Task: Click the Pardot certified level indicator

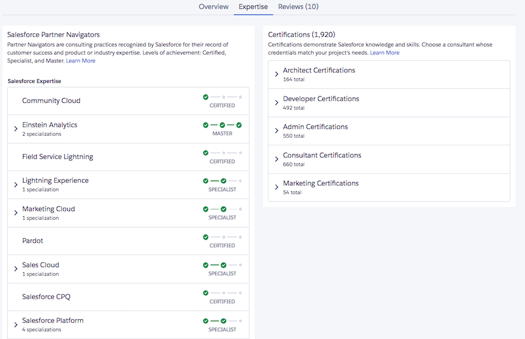Action: [222, 240]
